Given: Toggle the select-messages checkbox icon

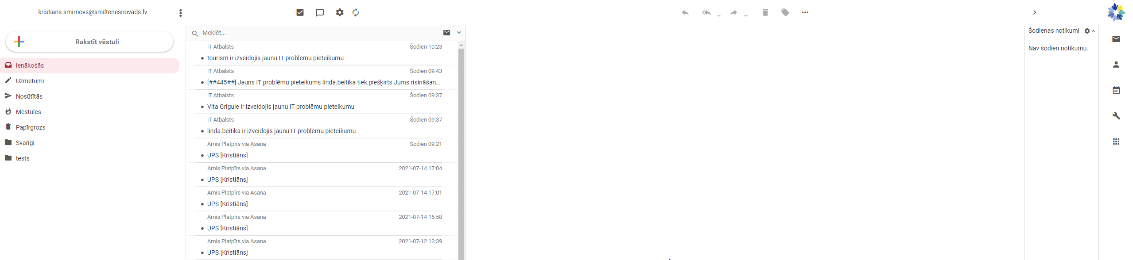Looking at the screenshot, I should pyautogui.click(x=300, y=13).
